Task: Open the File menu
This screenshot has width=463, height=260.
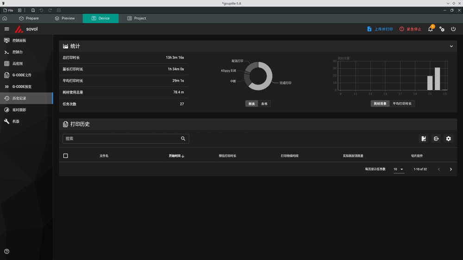Action: pos(8,10)
